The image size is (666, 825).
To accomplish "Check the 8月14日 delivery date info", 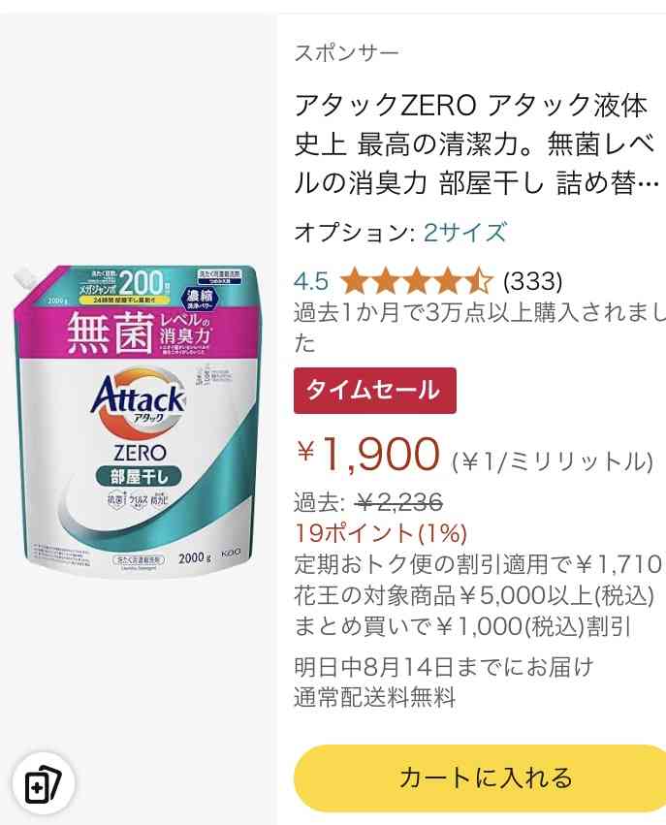I will pos(443,667).
